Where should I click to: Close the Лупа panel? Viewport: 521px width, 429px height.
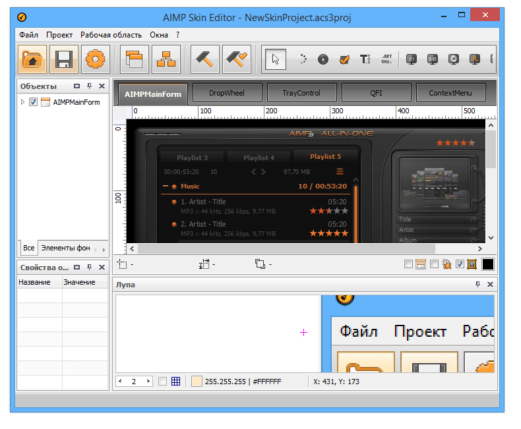[x=490, y=284]
